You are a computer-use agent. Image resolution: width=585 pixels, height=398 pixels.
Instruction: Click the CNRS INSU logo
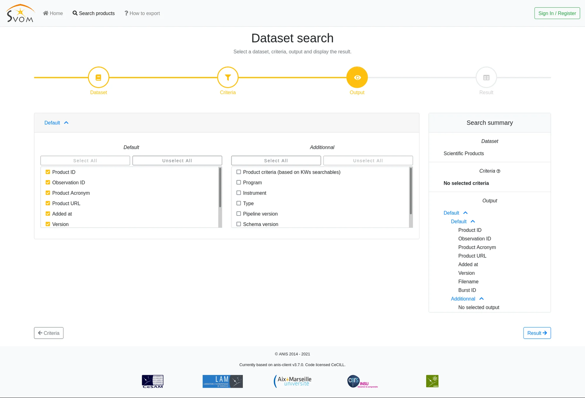(362, 381)
